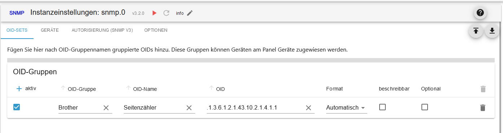Start the snmp.0 instance with play icon

[154, 13]
